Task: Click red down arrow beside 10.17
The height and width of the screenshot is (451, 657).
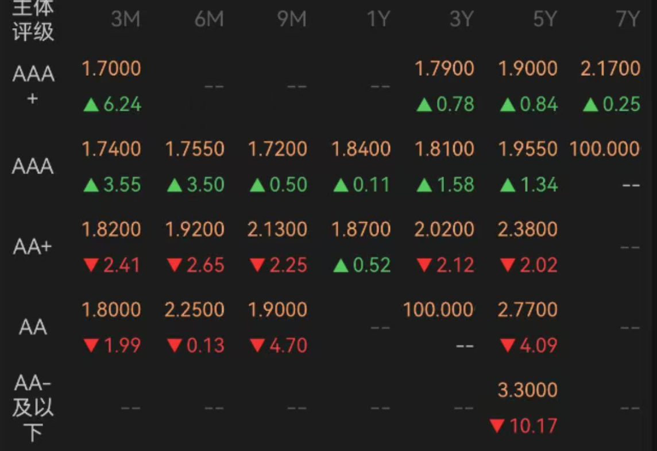Action: [x=497, y=426]
